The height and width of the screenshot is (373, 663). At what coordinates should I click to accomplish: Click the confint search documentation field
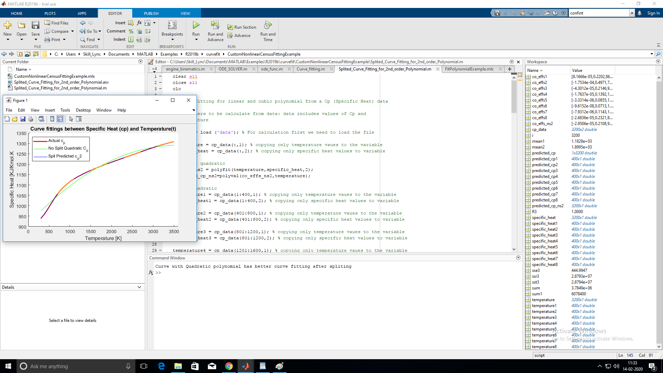click(x=599, y=13)
